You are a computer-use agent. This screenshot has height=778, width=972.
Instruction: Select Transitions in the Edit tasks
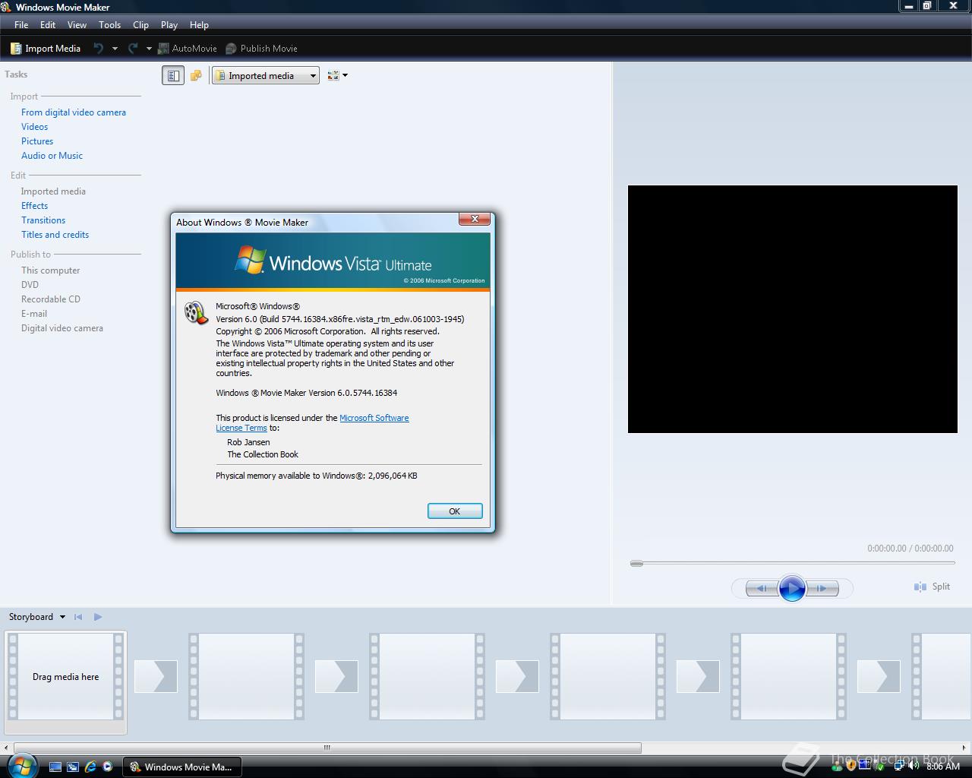coord(43,220)
